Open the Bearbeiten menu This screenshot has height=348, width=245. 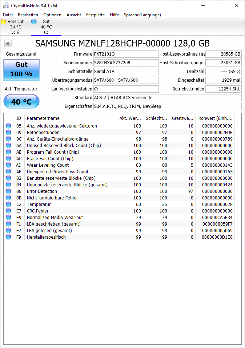28,15
